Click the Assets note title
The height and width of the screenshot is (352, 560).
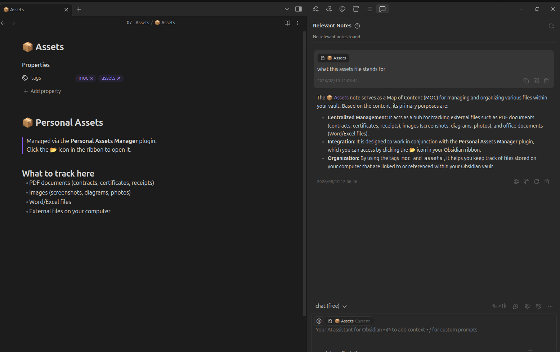coord(43,47)
